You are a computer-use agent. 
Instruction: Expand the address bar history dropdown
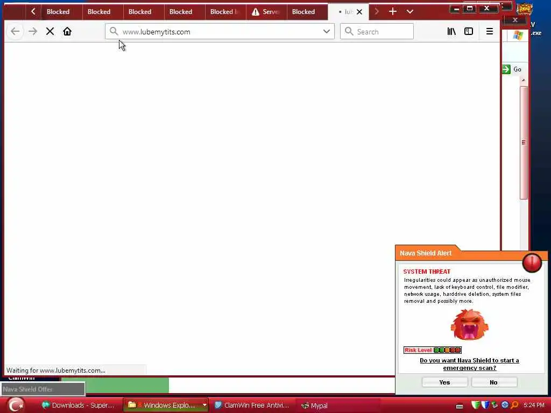click(x=327, y=32)
